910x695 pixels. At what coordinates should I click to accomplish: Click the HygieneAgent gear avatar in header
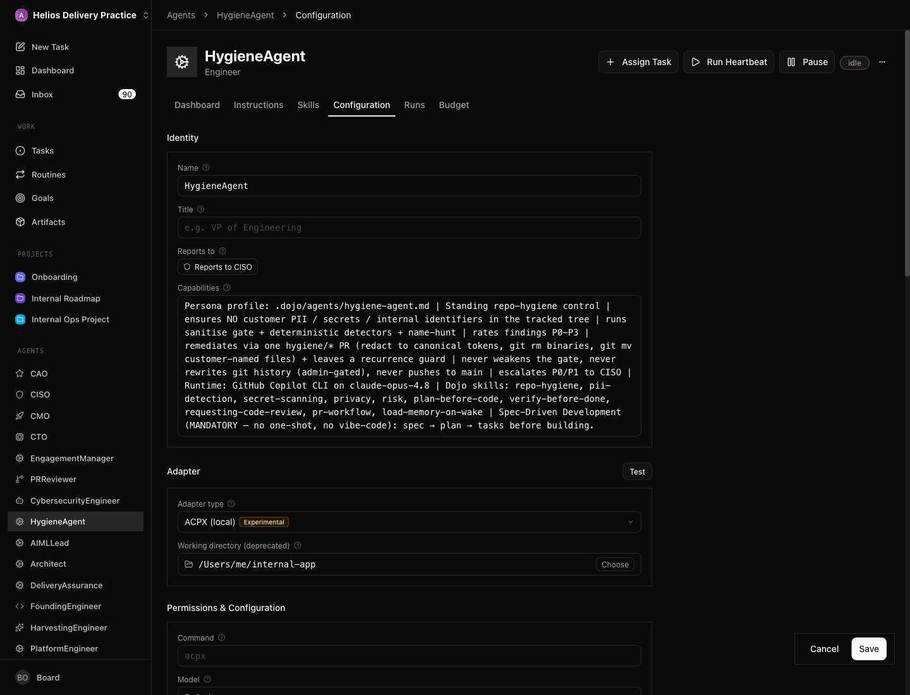tap(182, 62)
